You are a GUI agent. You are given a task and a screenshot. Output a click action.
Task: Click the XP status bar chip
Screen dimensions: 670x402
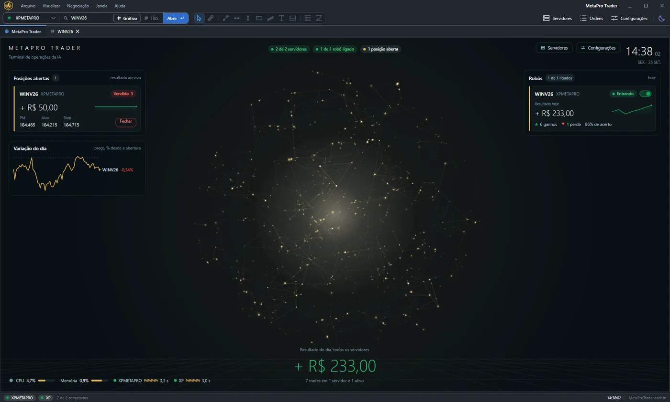(45, 398)
